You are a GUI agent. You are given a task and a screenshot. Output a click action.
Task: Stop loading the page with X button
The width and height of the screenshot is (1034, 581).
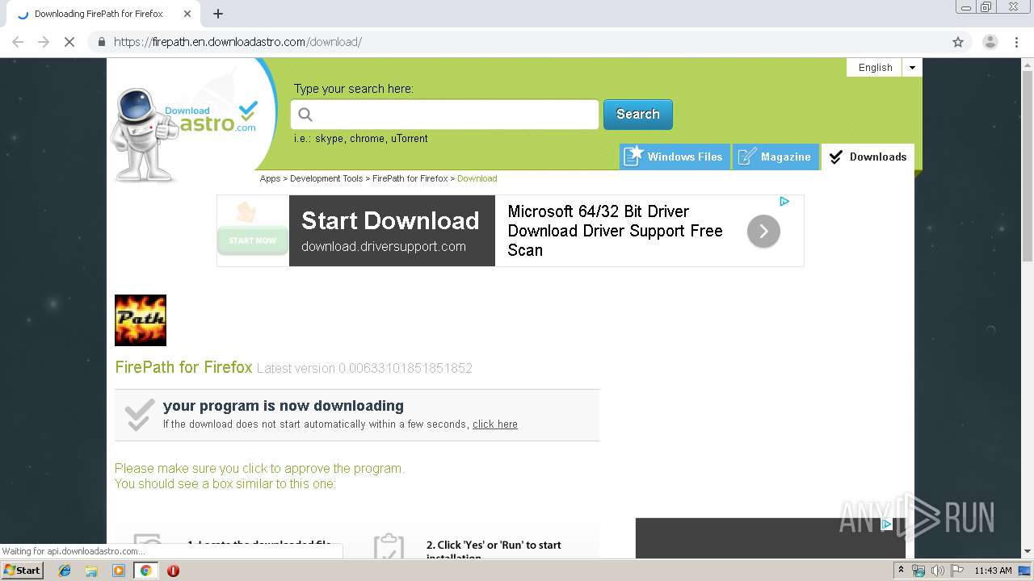[69, 42]
